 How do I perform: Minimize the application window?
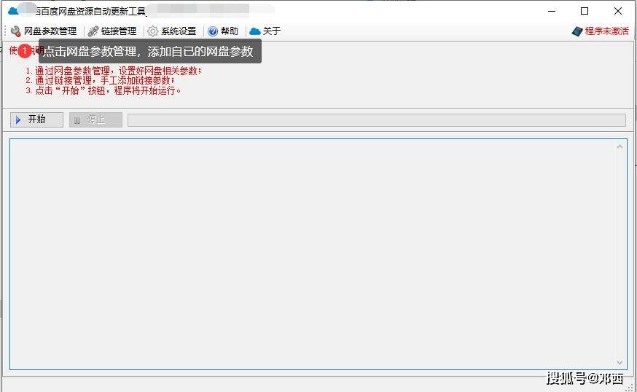tap(551, 11)
